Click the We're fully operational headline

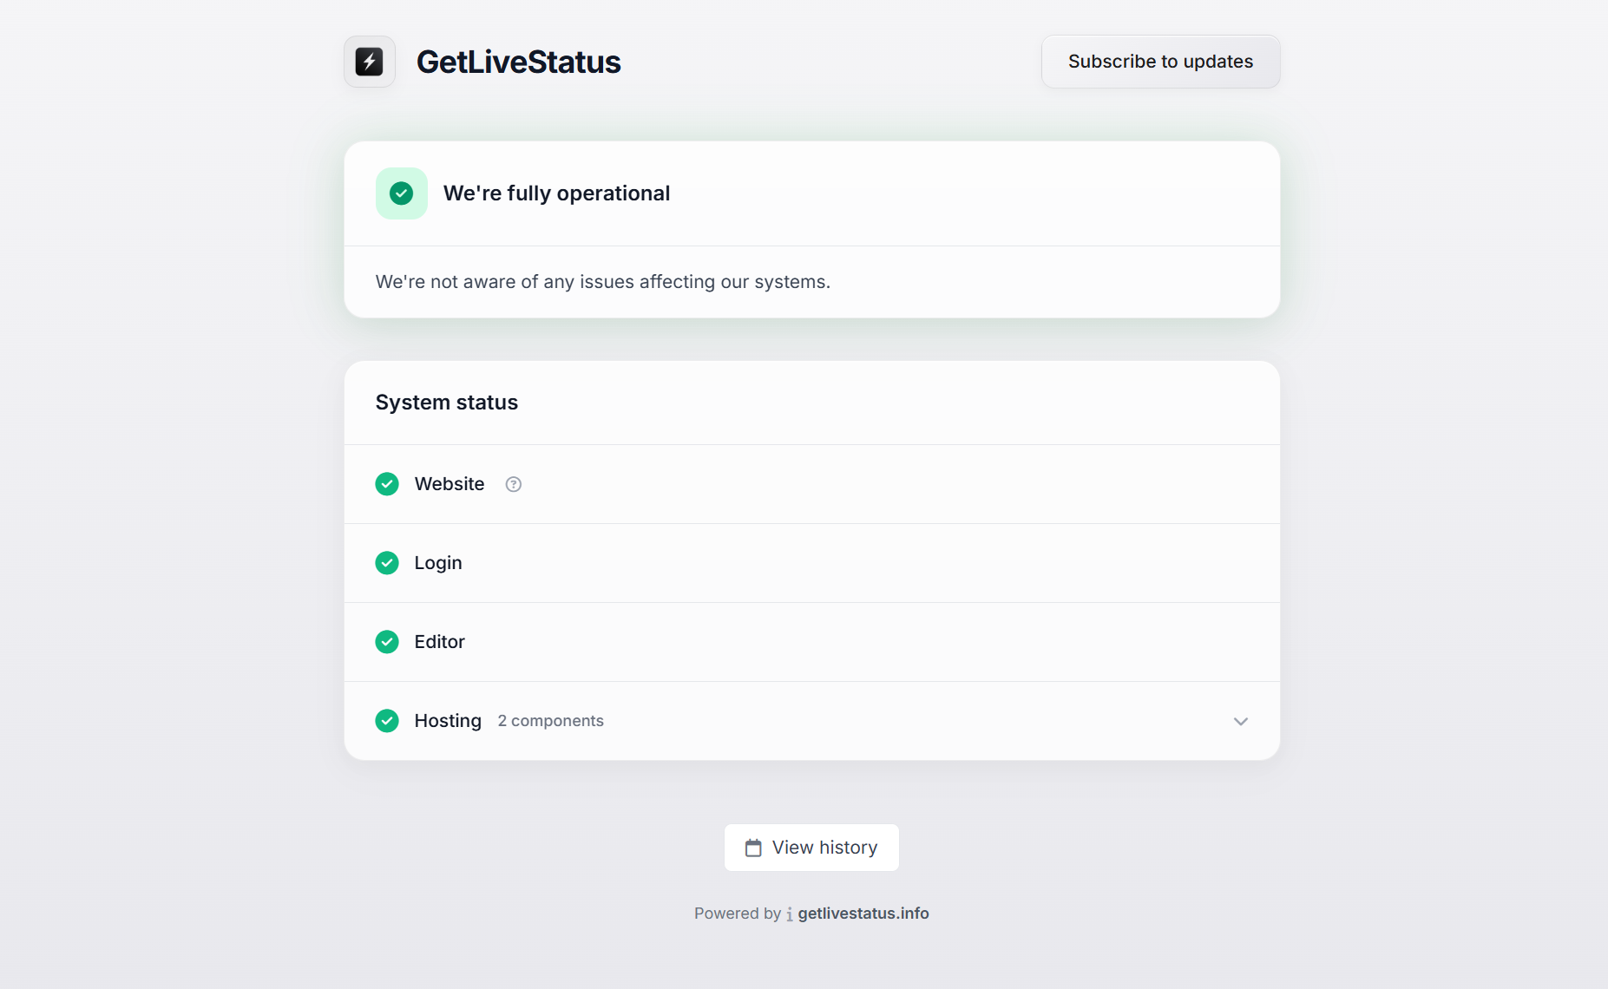[556, 193]
